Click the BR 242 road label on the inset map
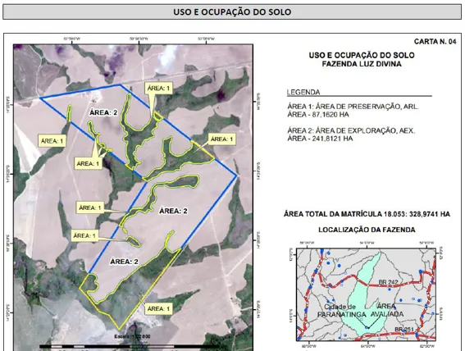 pos(388,282)
